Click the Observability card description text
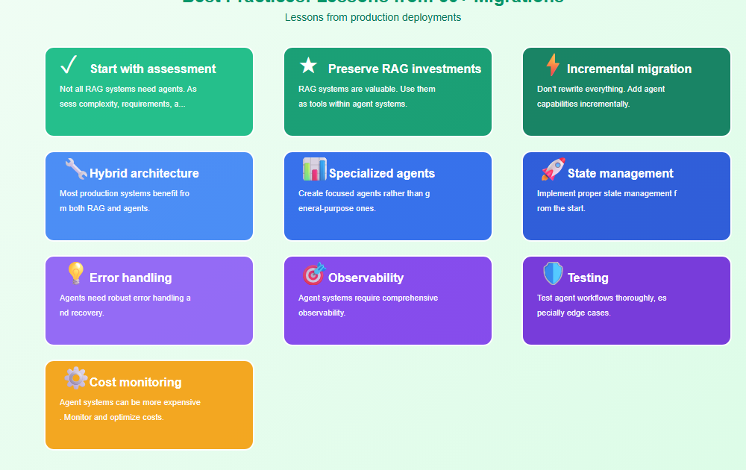Viewport: 746px width, 470px height. (x=368, y=305)
